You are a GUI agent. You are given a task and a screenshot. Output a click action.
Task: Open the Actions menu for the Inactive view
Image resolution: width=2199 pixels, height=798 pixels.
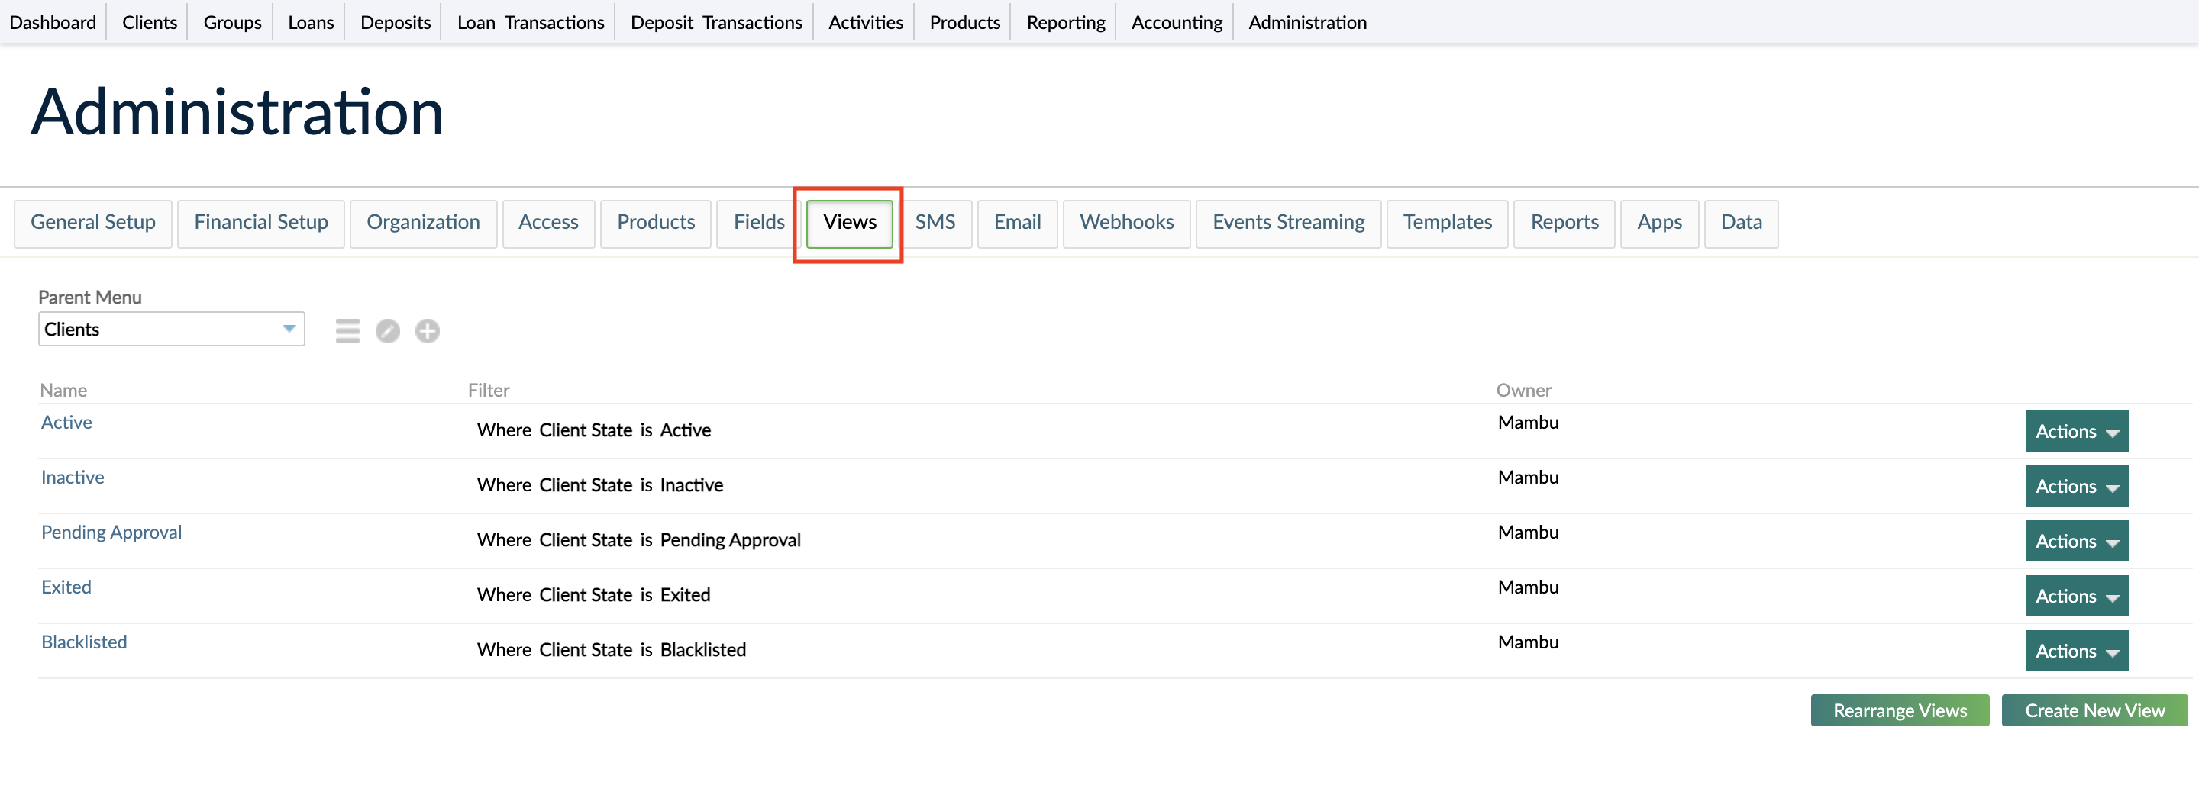pos(2076,486)
